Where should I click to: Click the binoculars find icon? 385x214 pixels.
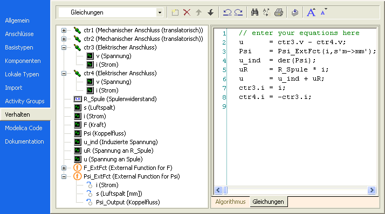point(255,12)
